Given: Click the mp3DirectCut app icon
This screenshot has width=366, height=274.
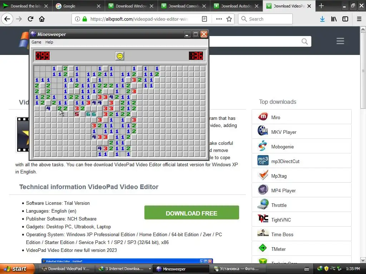Looking at the screenshot, I should pos(263,160).
